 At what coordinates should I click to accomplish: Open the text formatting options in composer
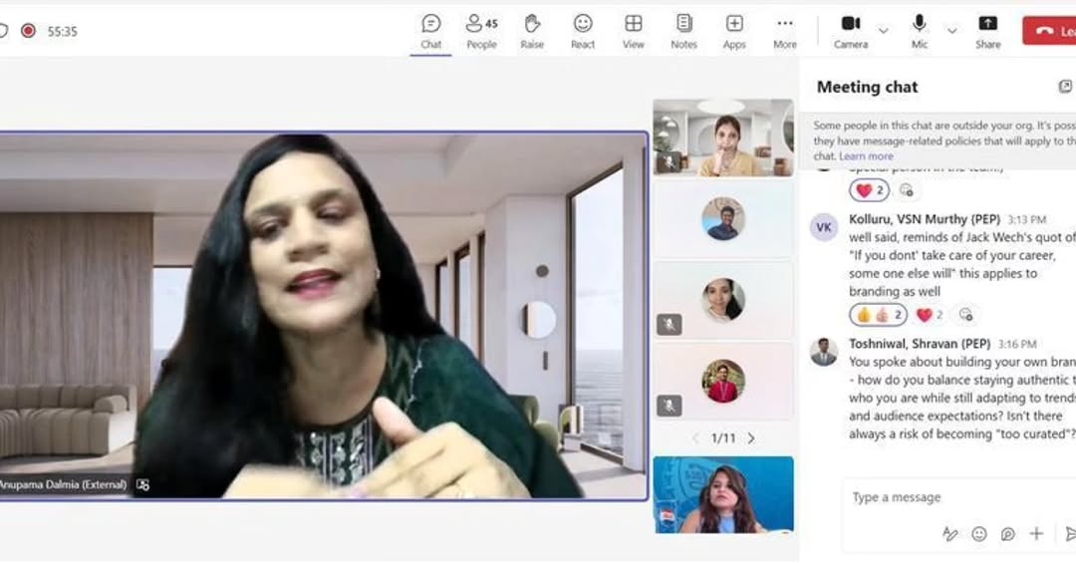[950, 534]
